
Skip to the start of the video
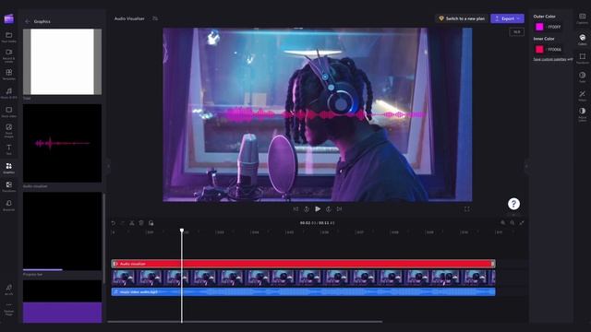(295, 209)
